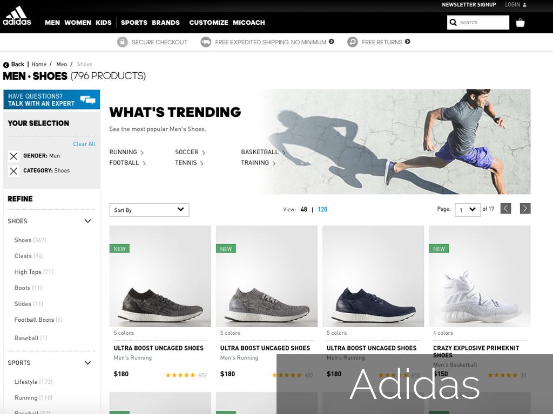Open the Customize menu item
This screenshot has height=414, width=553.
point(208,23)
